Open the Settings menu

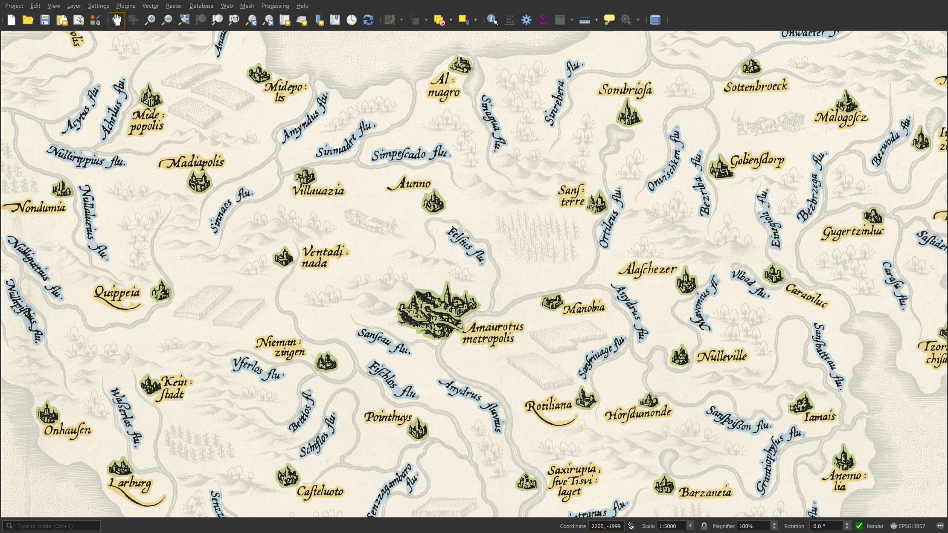[x=98, y=6]
